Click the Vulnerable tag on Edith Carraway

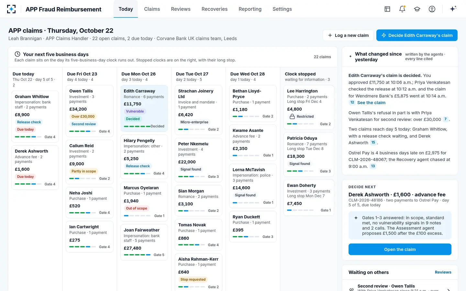pos(135,111)
